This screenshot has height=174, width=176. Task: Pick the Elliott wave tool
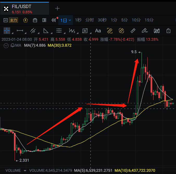click(72, 31)
